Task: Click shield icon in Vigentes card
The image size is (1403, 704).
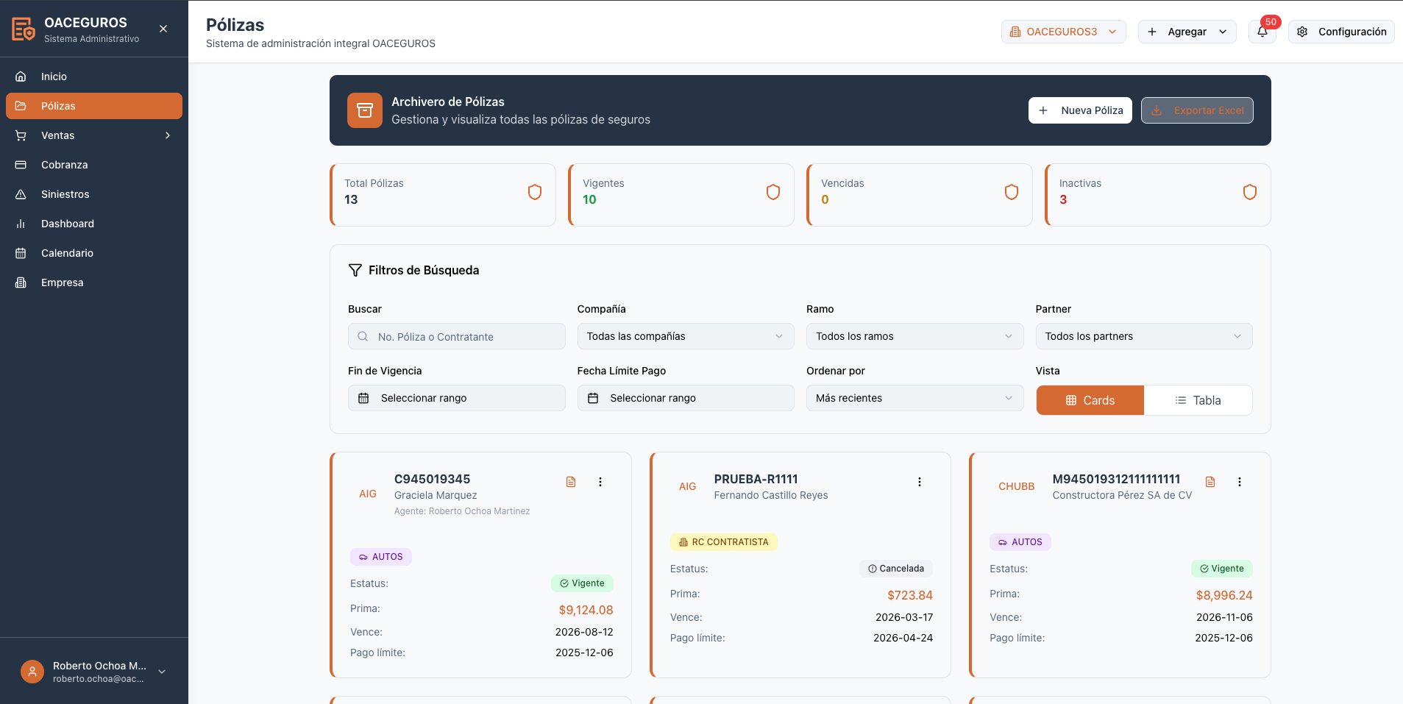Action: (x=773, y=192)
